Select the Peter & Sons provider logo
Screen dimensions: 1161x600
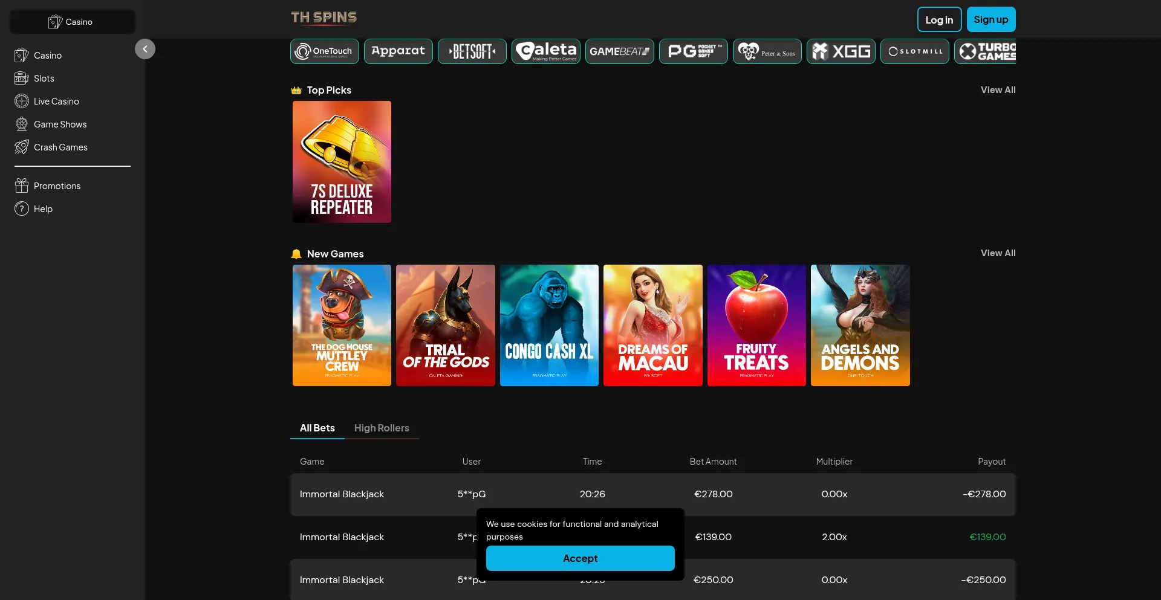[767, 51]
